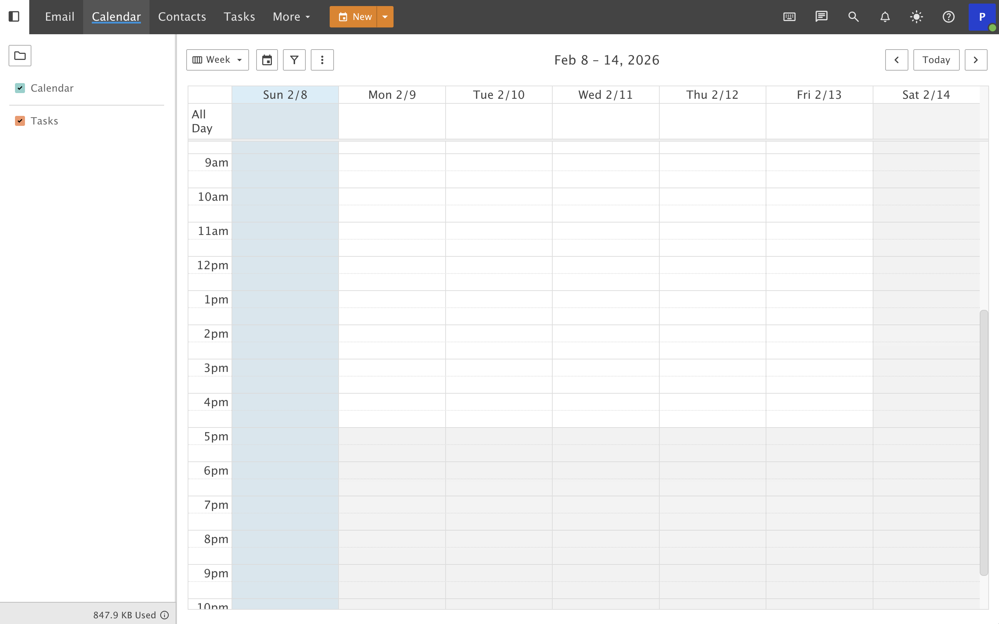Uncheck the Tasks visibility checkbox

(x=20, y=121)
